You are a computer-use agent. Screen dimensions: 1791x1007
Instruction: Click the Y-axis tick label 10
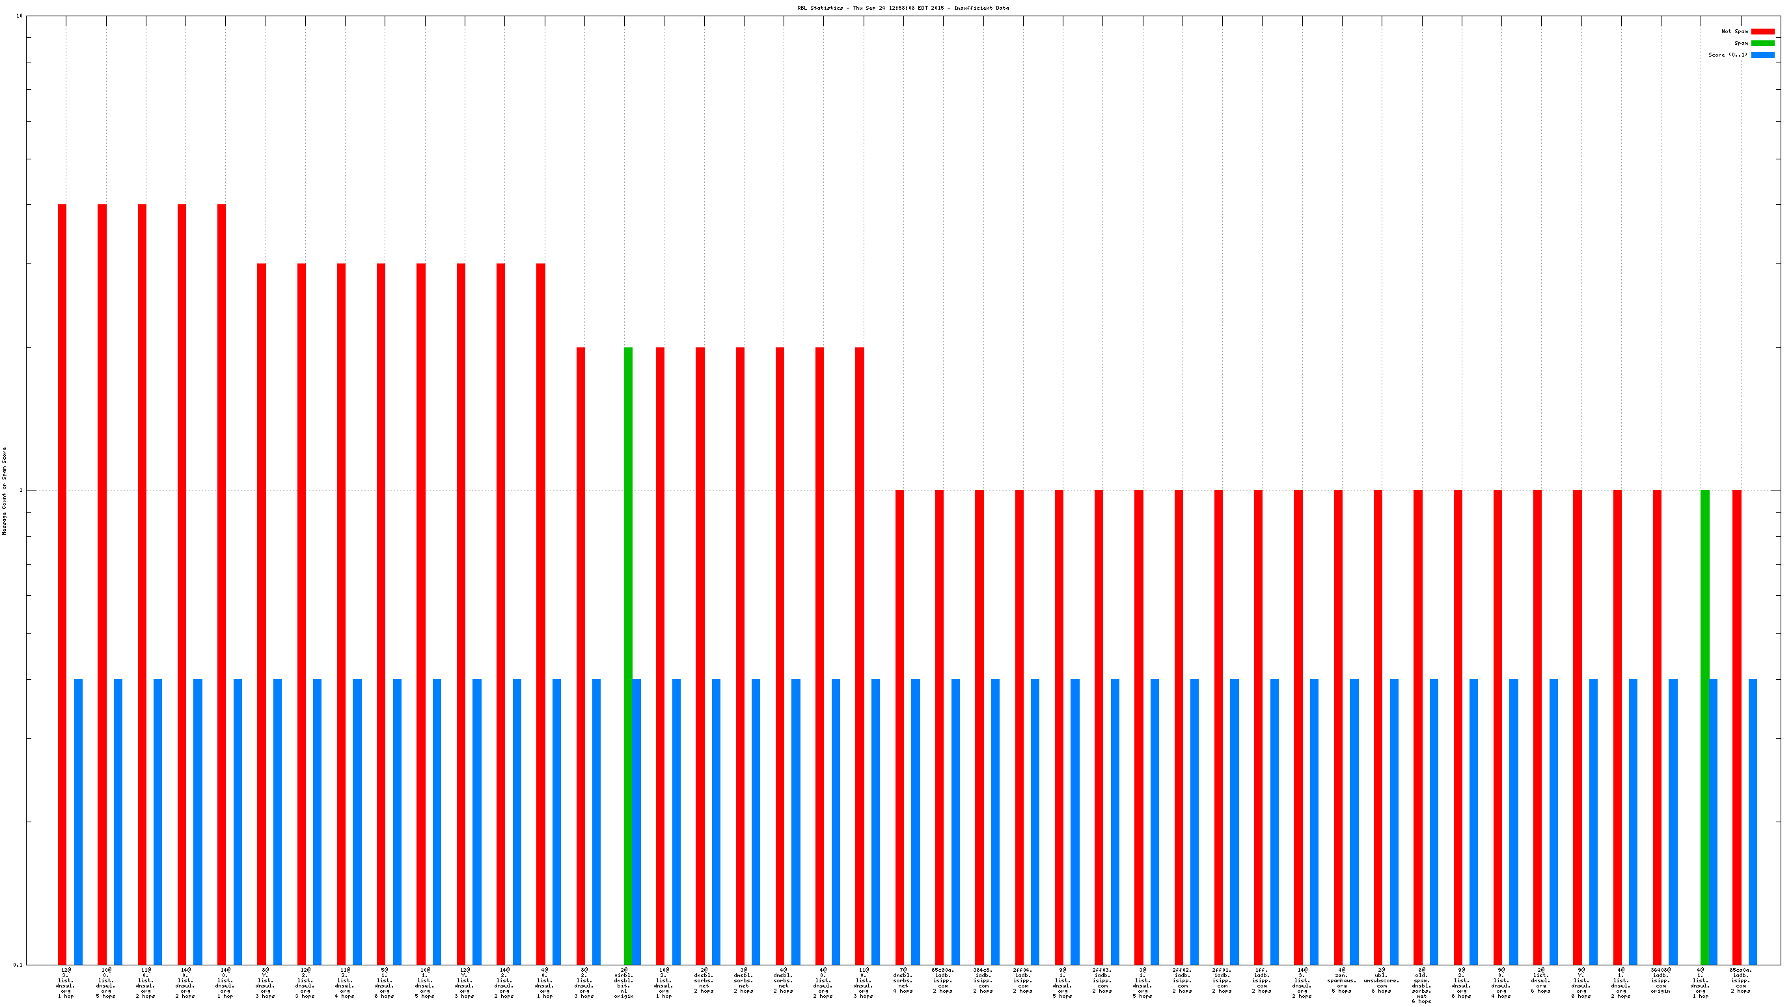tap(19, 16)
